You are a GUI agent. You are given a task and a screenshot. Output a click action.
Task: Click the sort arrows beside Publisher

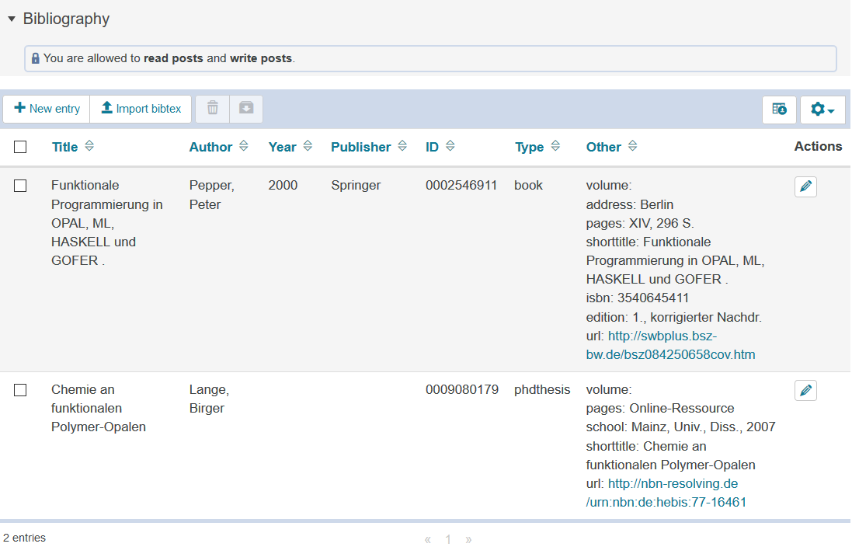point(402,146)
